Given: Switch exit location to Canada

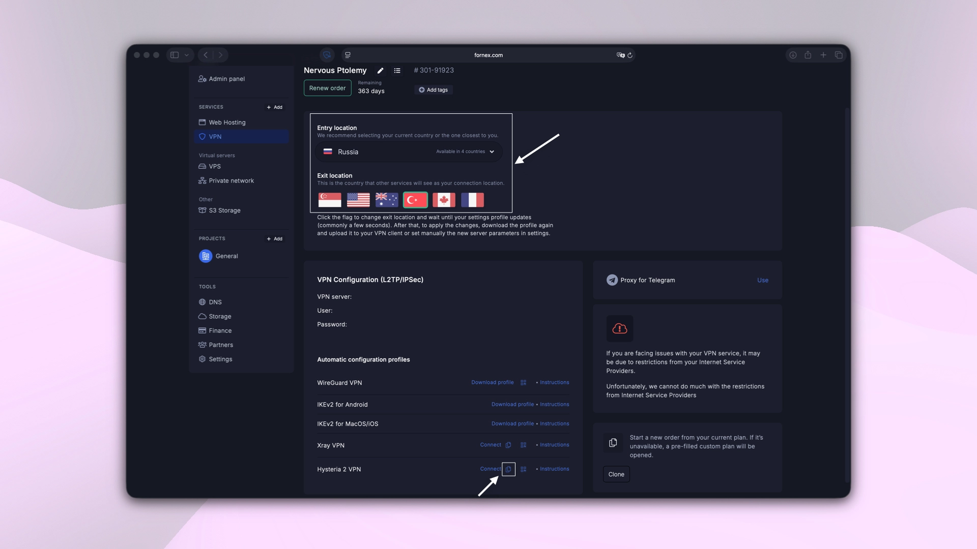Looking at the screenshot, I should pos(444,200).
